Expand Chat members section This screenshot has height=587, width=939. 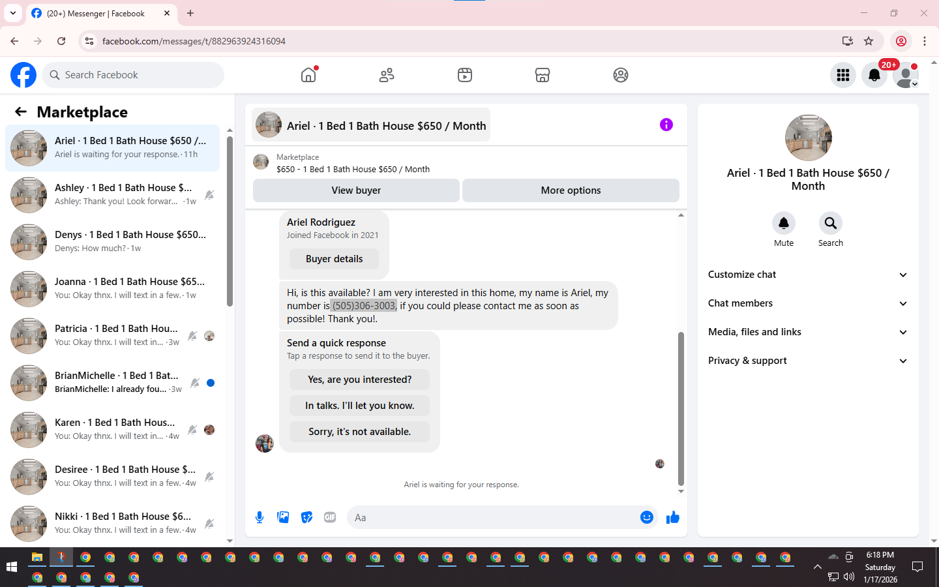pyautogui.click(x=808, y=303)
